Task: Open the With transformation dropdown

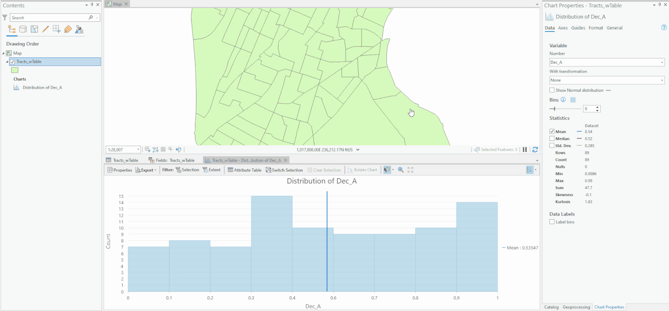Action: point(607,80)
